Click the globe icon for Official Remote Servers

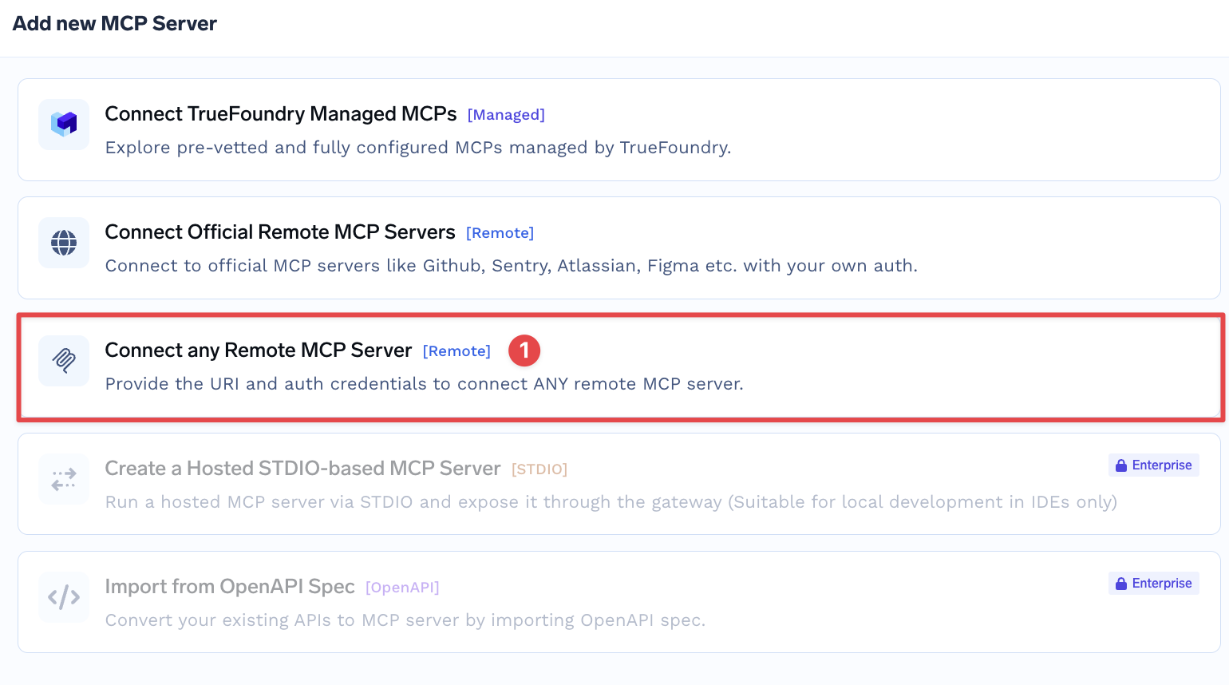[64, 242]
